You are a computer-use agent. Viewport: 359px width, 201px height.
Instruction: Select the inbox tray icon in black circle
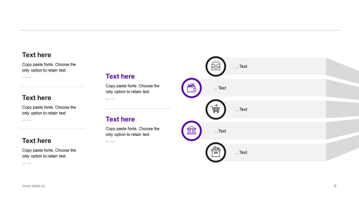tap(216, 66)
